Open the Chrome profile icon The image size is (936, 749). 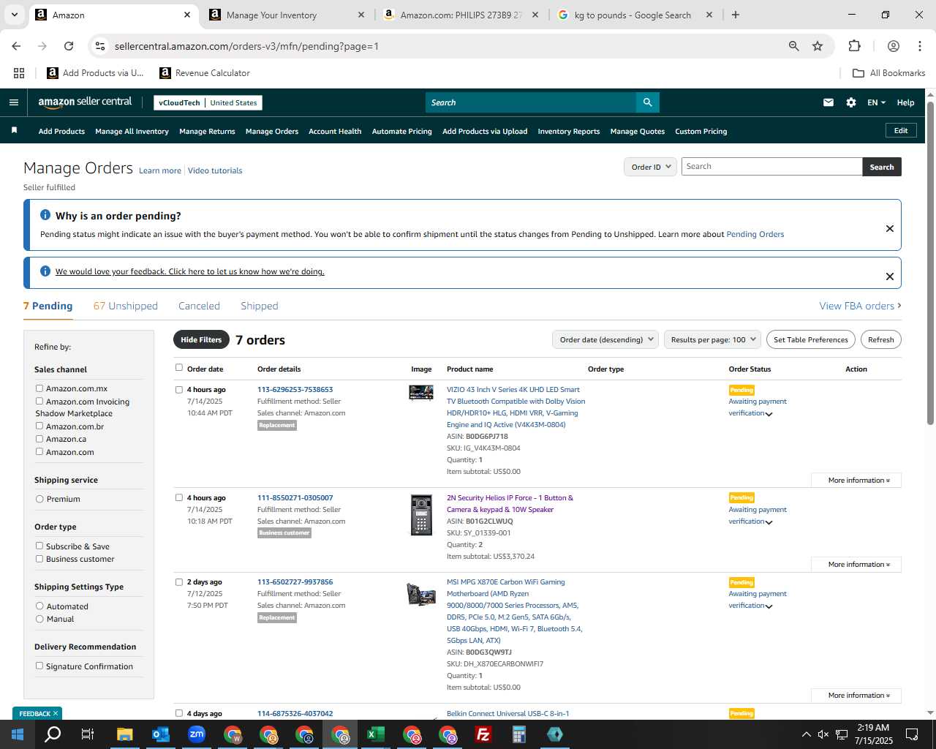click(894, 46)
